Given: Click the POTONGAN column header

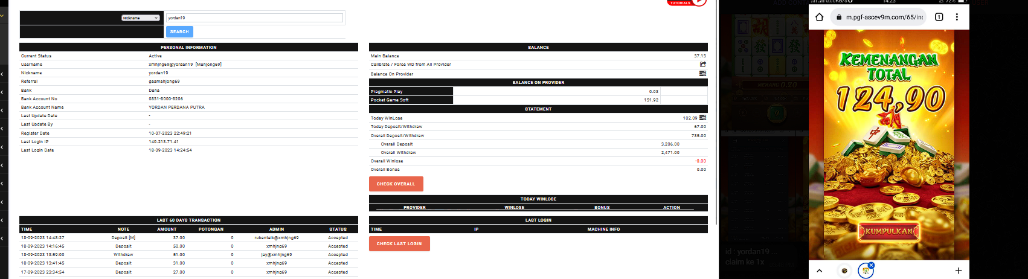Looking at the screenshot, I should click(211, 229).
